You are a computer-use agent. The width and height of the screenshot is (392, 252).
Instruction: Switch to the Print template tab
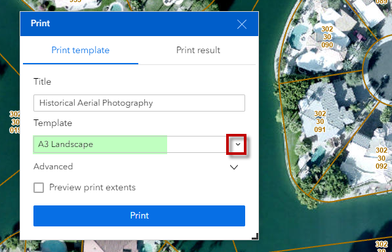(81, 51)
